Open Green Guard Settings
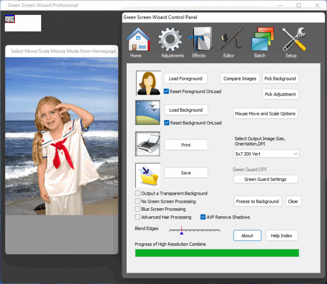Viewport: 327px width, 284px height. [265, 179]
